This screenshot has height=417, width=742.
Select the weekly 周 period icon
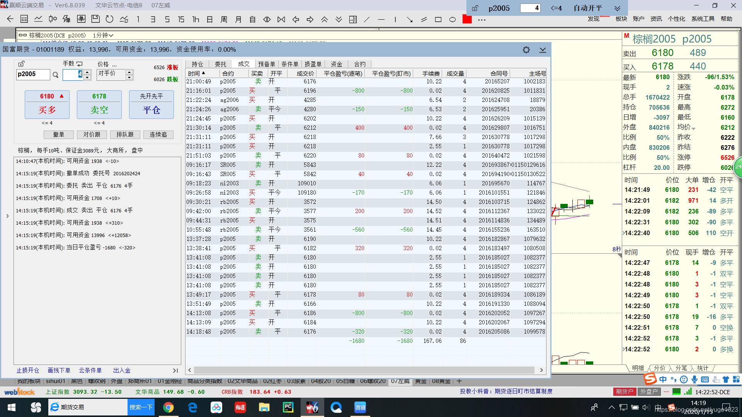224,19
